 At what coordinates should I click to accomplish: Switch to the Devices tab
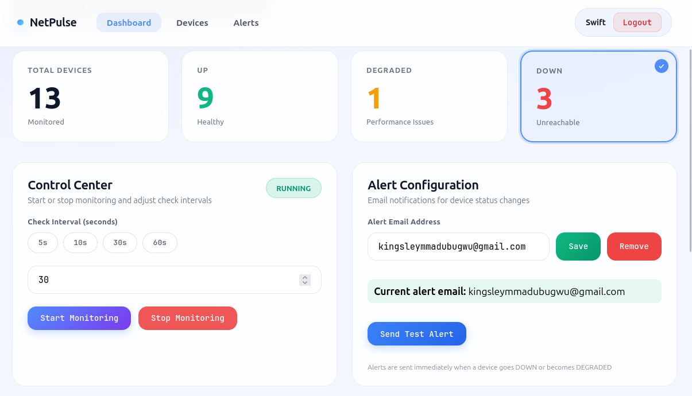(x=192, y=22)
